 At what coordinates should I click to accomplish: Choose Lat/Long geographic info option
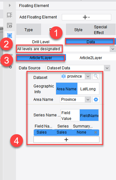[88, 89]
